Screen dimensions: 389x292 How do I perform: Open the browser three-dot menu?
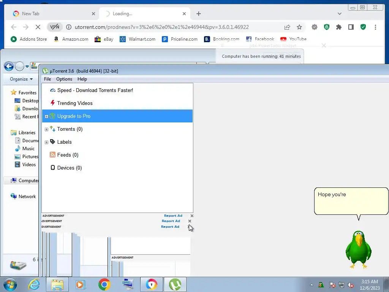375,27
